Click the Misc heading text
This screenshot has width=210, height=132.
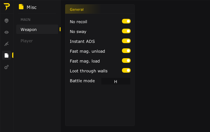click(x=32, y=7)
